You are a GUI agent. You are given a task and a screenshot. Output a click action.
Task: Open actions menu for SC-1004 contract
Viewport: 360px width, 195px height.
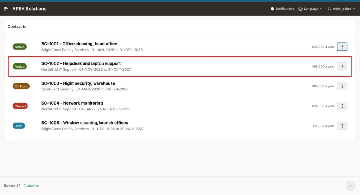(x=342, y=106)
